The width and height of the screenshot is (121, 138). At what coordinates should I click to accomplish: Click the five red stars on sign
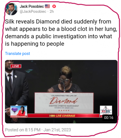click(64, 110)
